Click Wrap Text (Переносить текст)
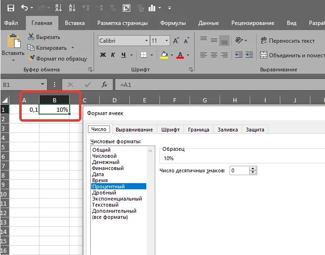The height and width of the screenshot is (255, 325). point(288,40)
